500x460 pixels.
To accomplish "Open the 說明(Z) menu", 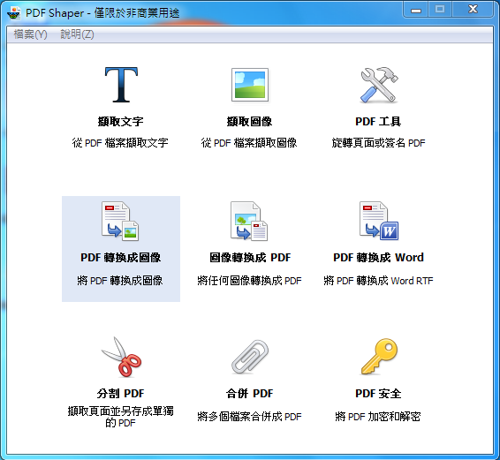I will click(x=77, y=34).
